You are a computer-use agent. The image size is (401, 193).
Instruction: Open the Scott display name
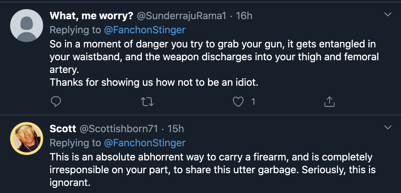63,129
